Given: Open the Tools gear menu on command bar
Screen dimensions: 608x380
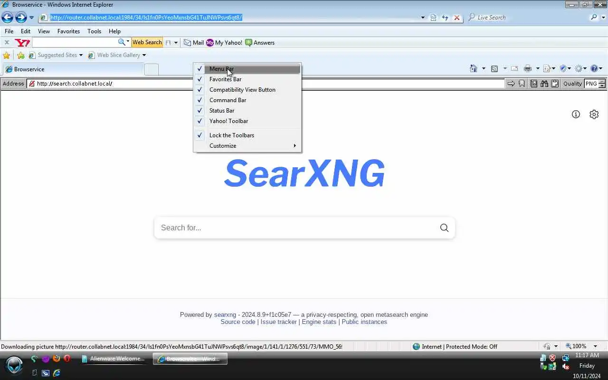Looking at the screenshot, I should (x=580, y=69).
